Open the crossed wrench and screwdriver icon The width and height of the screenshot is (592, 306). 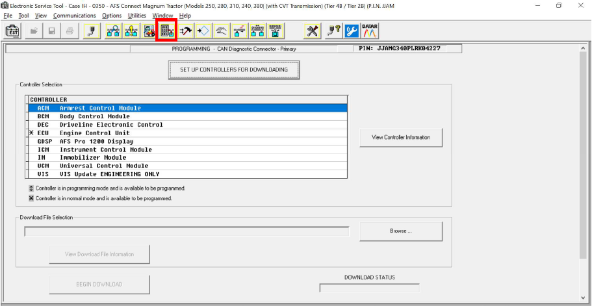coord(312,31)
